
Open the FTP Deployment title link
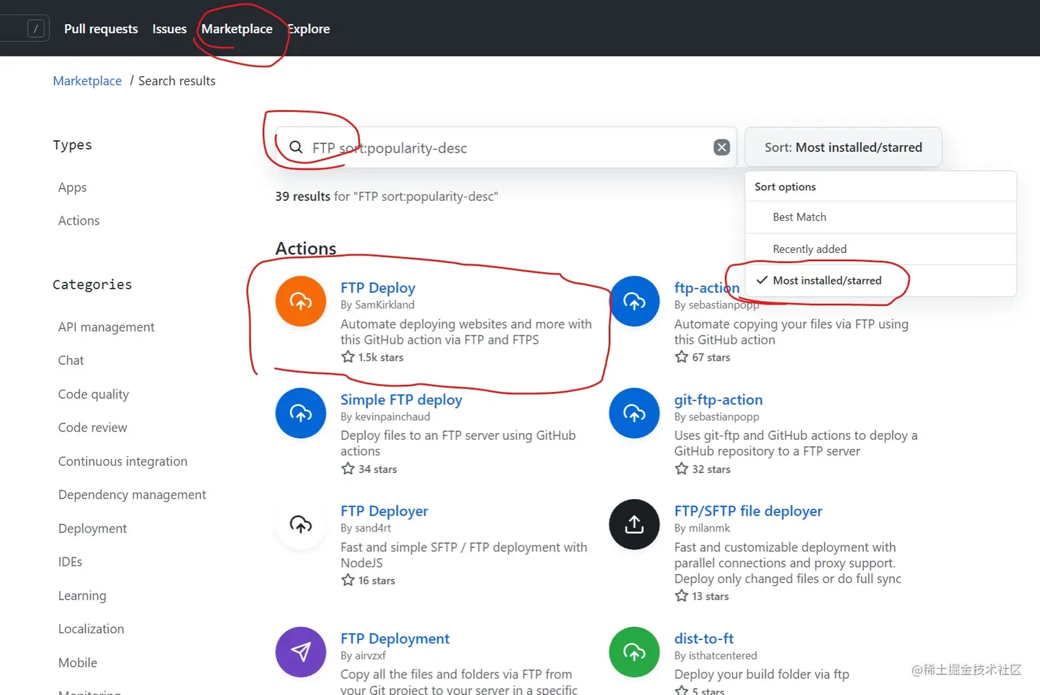pos(395,639)
